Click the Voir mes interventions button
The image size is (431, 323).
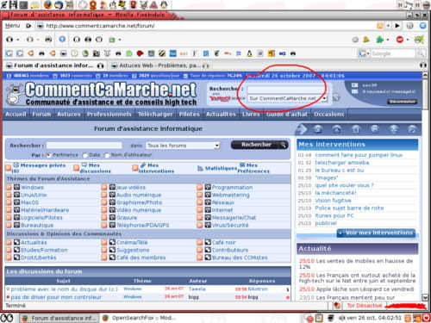377,233
